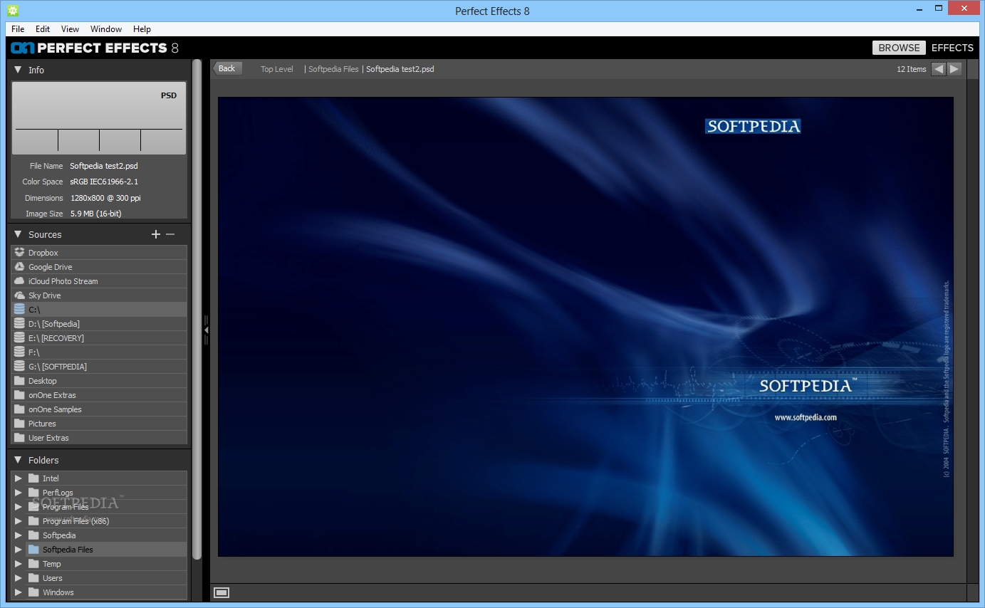Click the E:\ [RECOVERY] drive icon
The height and width of the screenshot is (608, 985).
pyautogui.click(x=19, y=338)
